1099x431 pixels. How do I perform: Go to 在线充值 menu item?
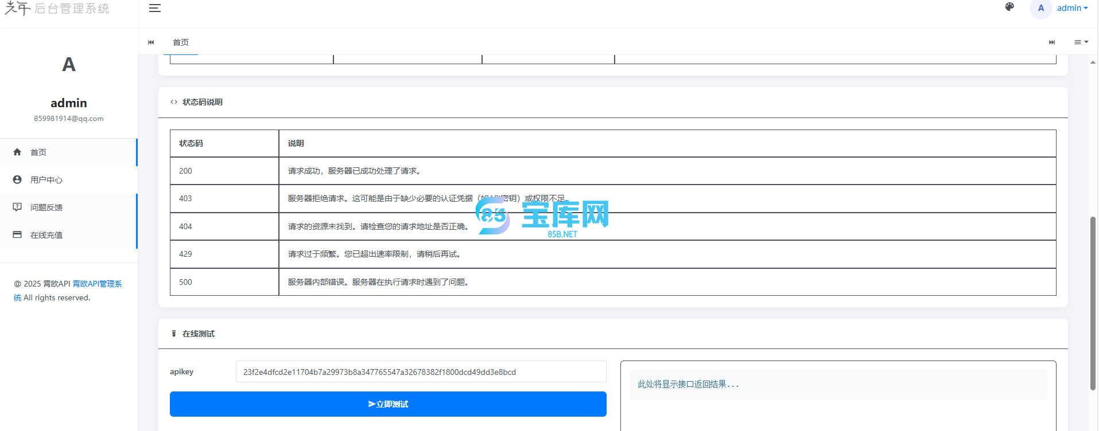(x=46, y=235)
